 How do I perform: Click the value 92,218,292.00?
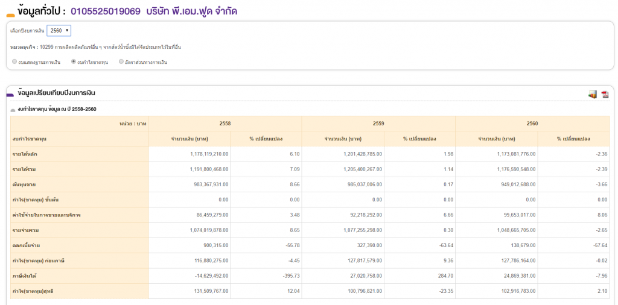(366, 215)
